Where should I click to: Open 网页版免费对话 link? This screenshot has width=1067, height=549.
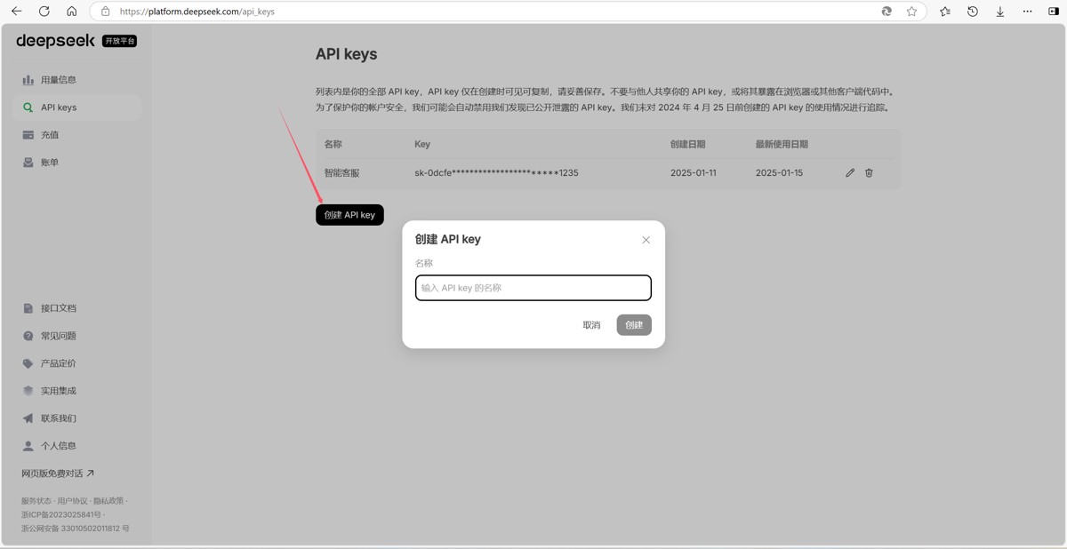coord(58,473)
